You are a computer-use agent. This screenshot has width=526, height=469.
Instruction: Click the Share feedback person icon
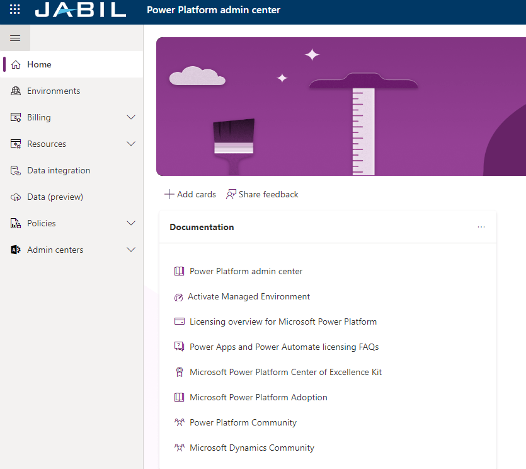pyautogui.click(x=231, y=194)
